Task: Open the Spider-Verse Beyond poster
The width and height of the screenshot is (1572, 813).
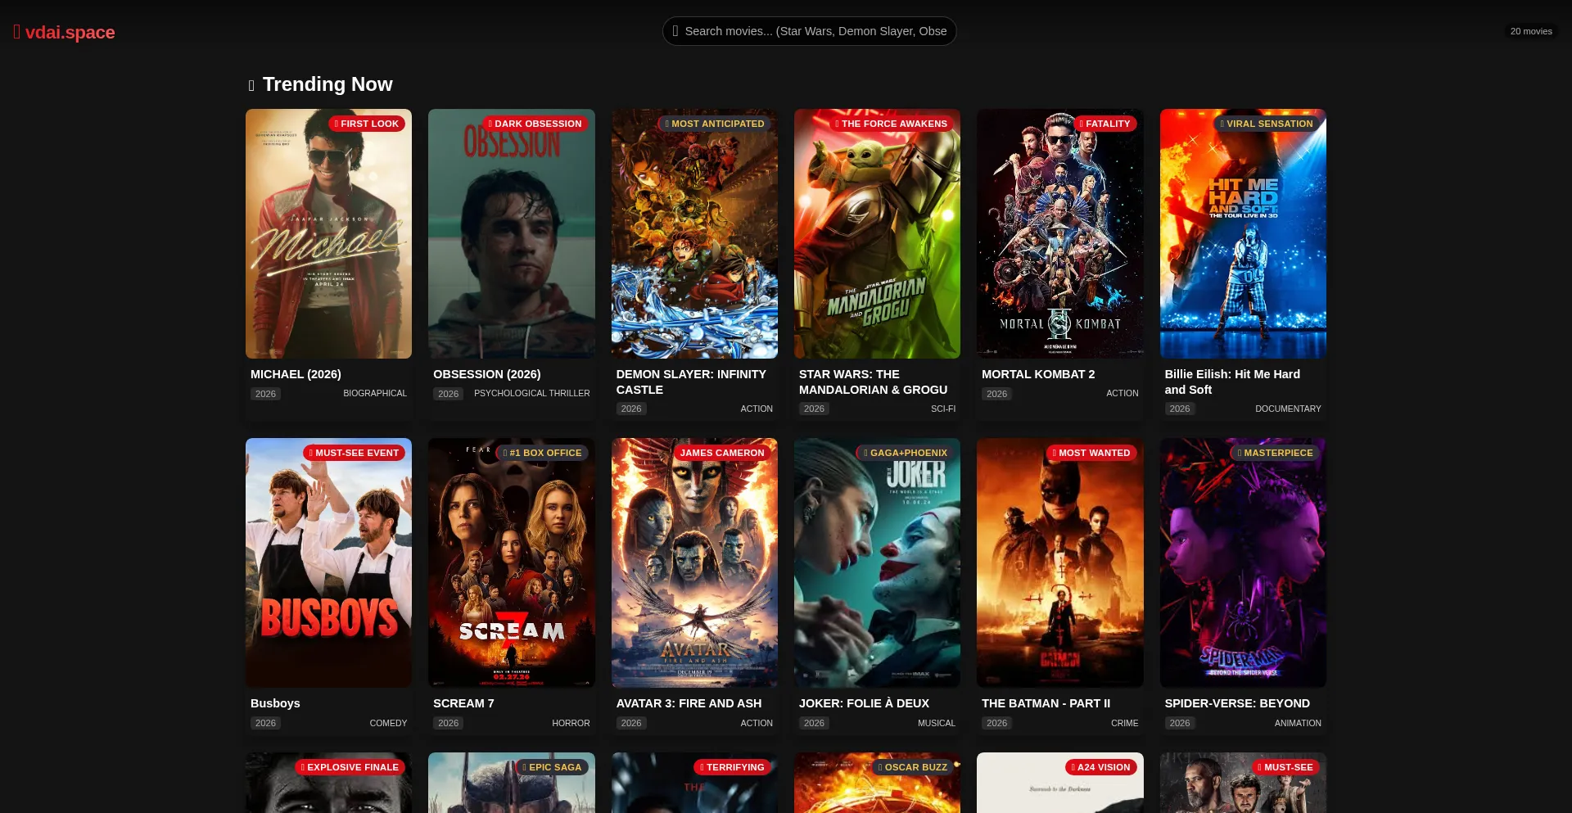Action: pos(1243,562)
